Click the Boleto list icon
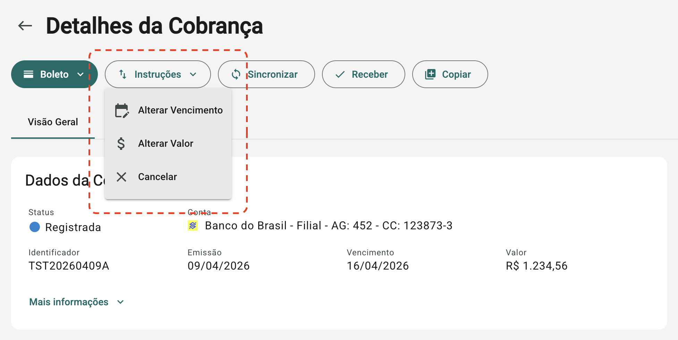The height and width of the screenshot is (340, 678). coord(28,74)
